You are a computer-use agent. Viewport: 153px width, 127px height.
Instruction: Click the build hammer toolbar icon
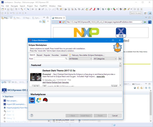(22, 9)
